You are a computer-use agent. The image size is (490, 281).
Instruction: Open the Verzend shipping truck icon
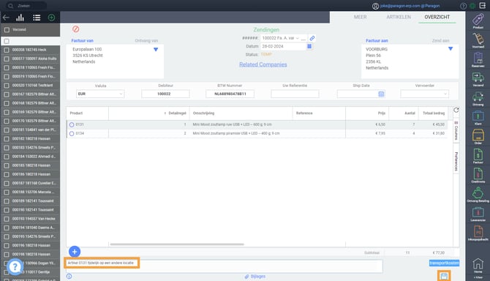478,78
